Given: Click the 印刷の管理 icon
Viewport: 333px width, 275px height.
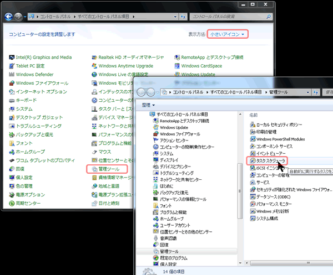Looking at the screenshot, I should 253,132.
